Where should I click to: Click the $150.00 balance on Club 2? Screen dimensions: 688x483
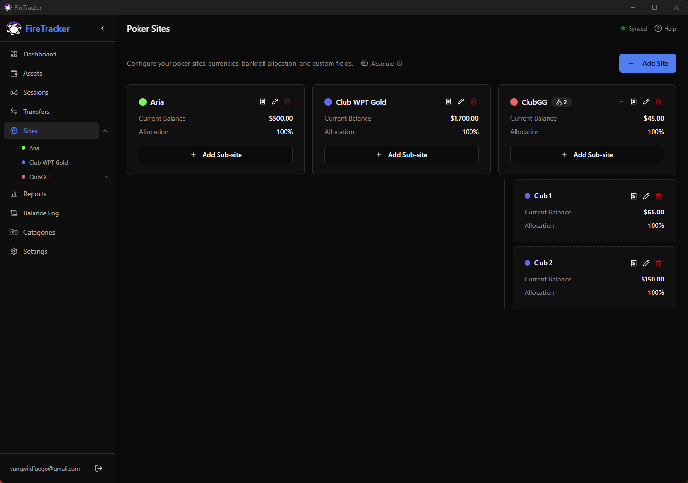653,279
